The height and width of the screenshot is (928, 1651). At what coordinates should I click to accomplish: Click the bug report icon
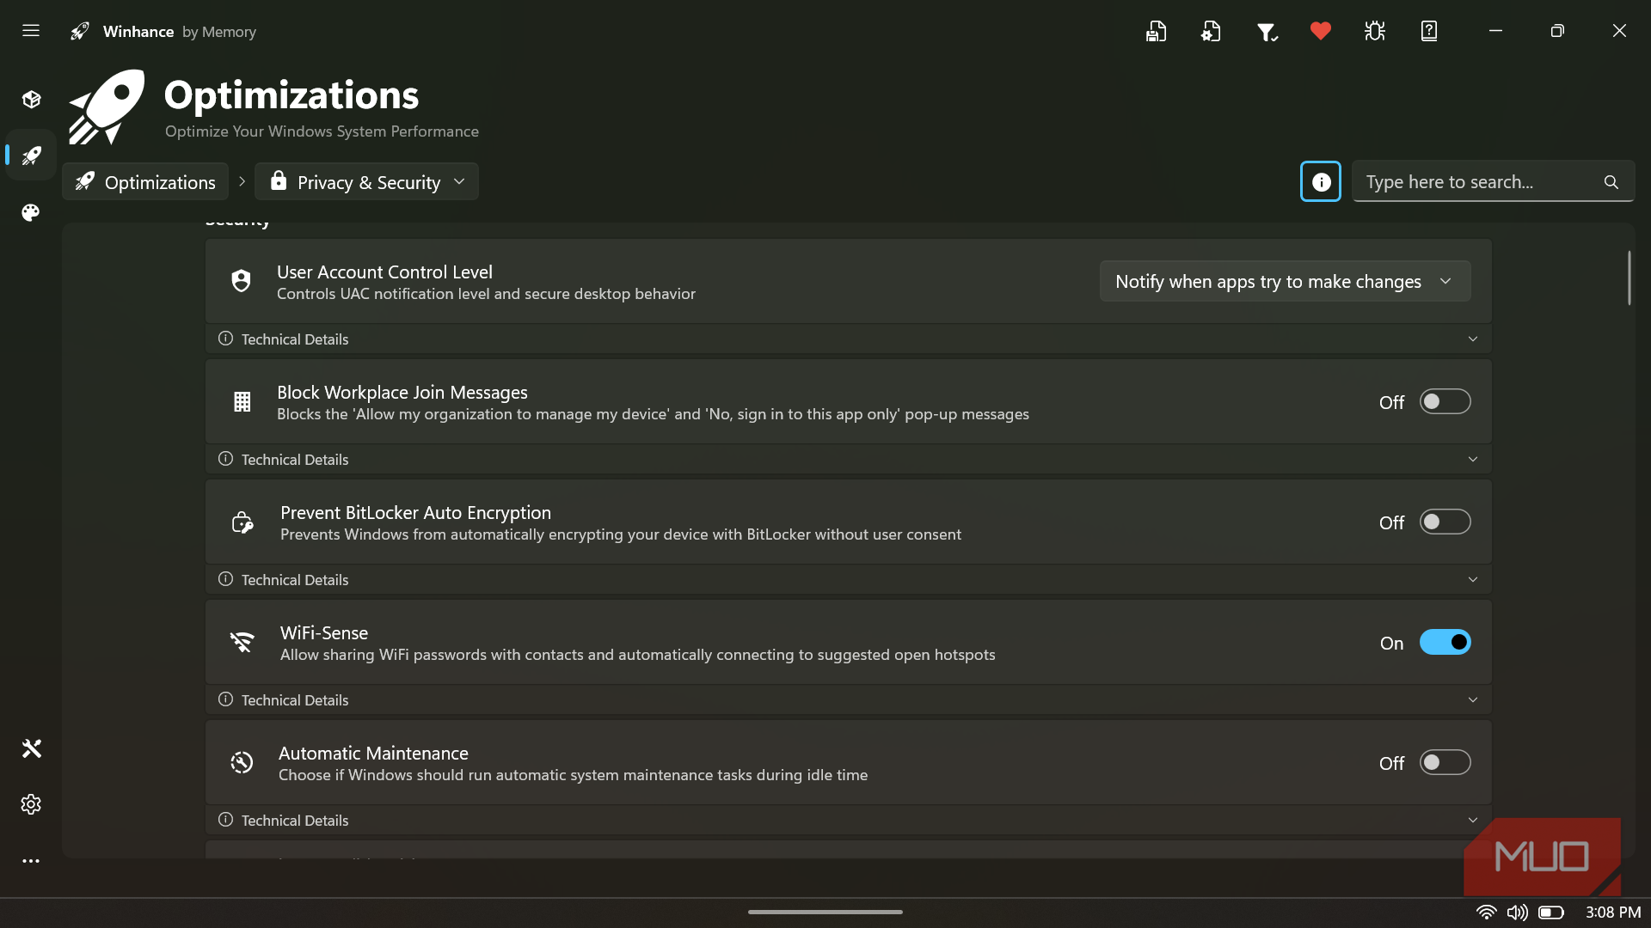(1375, 32)
